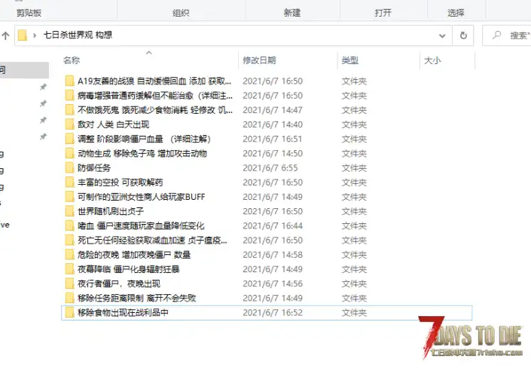Sort files by 类型 column
Screen dimensions: 531x368
[x=349, y=60]
